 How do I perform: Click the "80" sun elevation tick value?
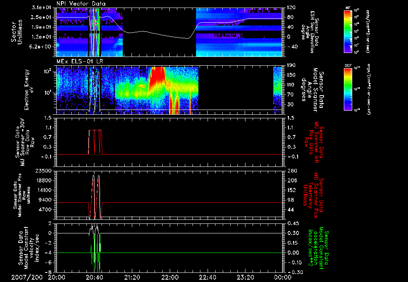[290, 17]
